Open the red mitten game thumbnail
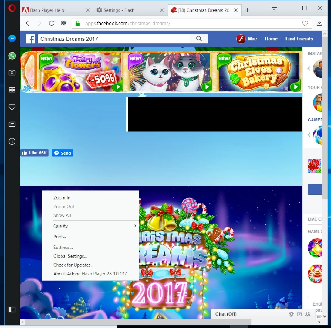 click(314, 166)
